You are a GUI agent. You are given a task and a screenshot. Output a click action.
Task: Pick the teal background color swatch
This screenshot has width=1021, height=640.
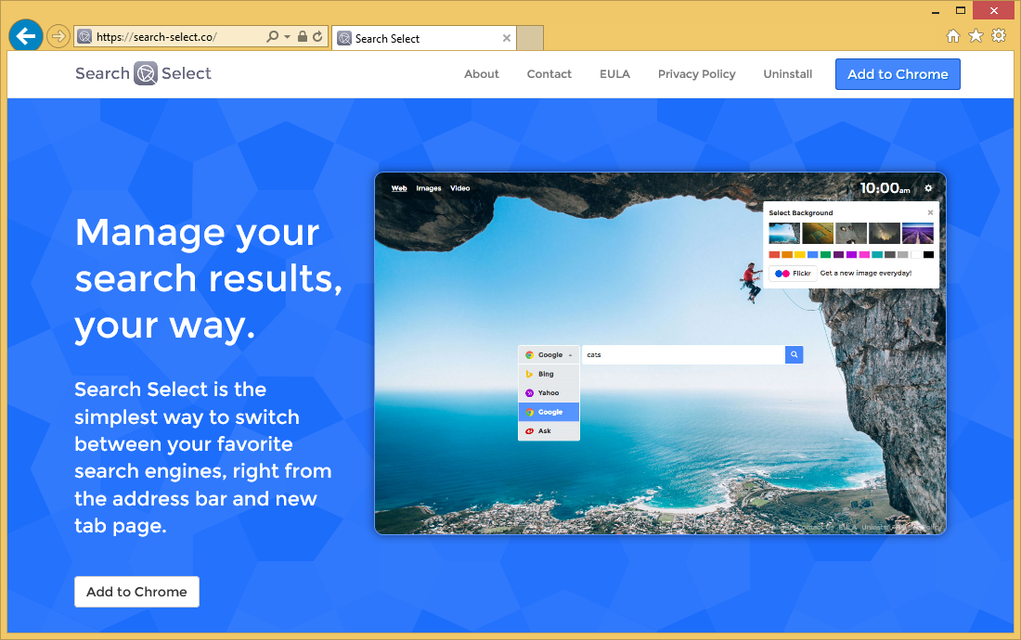coord(877,255)
